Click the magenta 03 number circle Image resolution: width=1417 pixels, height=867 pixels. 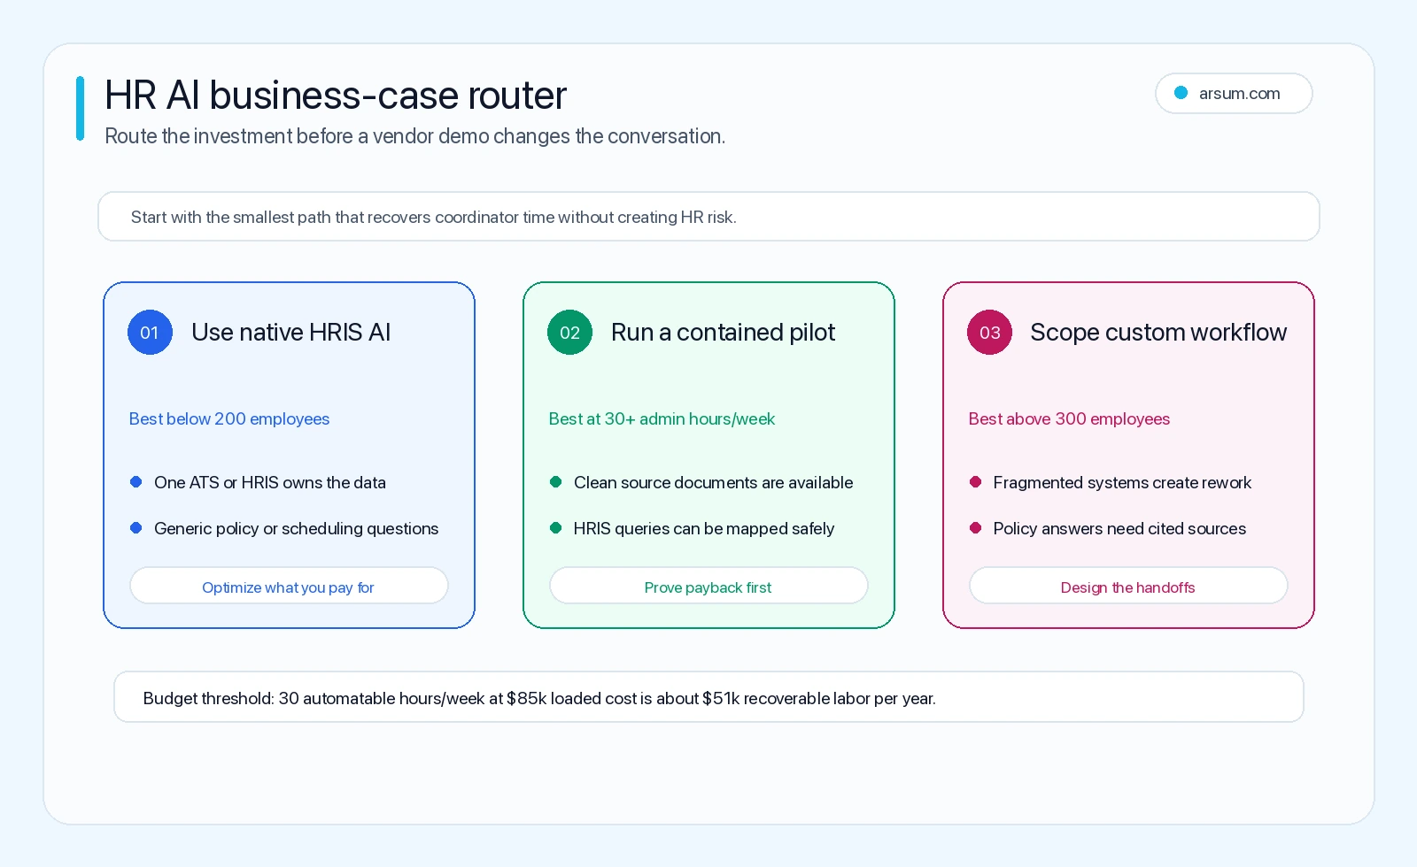click(x=989, y=333)
